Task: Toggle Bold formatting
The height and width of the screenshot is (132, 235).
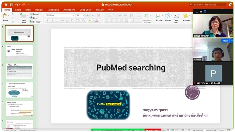Action: [48, 21]
